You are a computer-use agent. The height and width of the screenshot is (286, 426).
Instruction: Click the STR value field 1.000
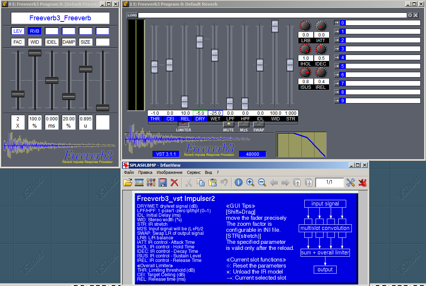click(x=291, y=113)
